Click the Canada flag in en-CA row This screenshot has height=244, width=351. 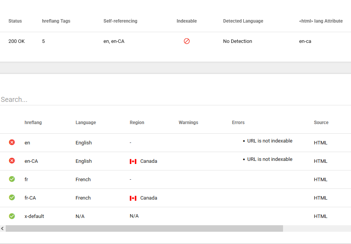[x=133, y=161]
